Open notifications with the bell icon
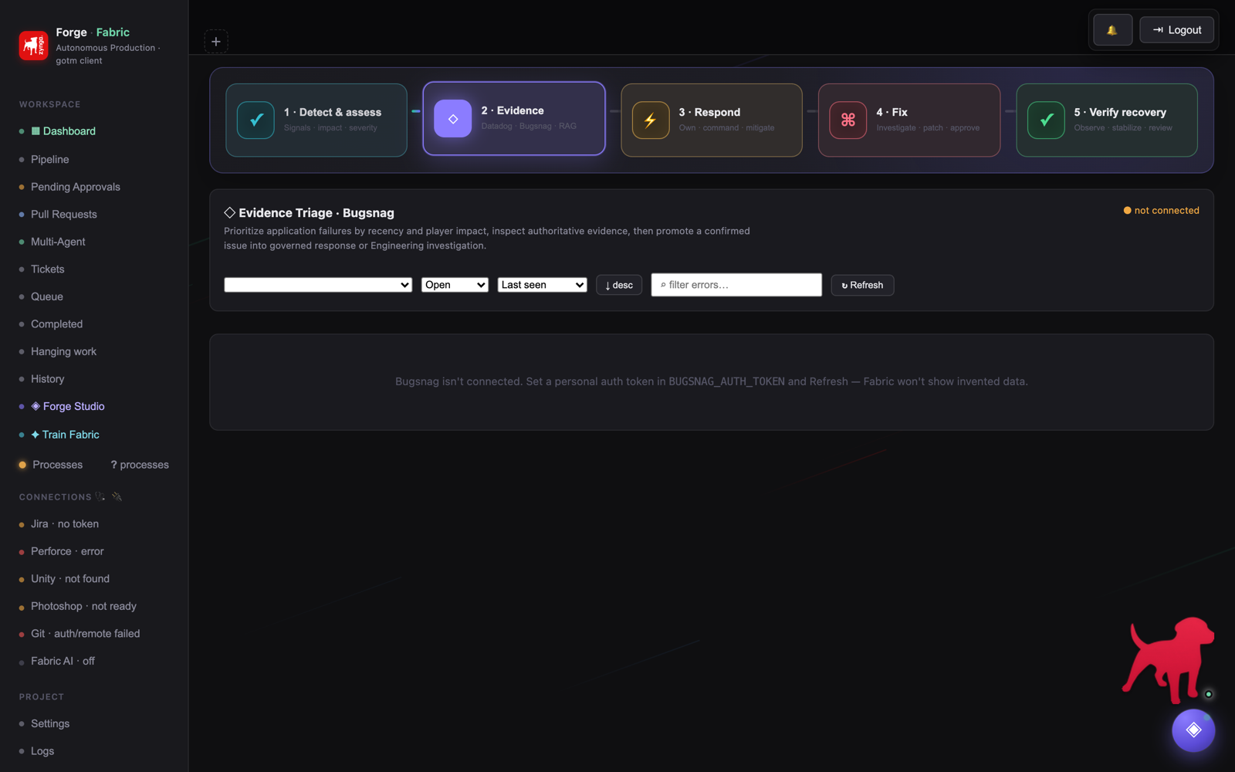 coord(1112,30)
